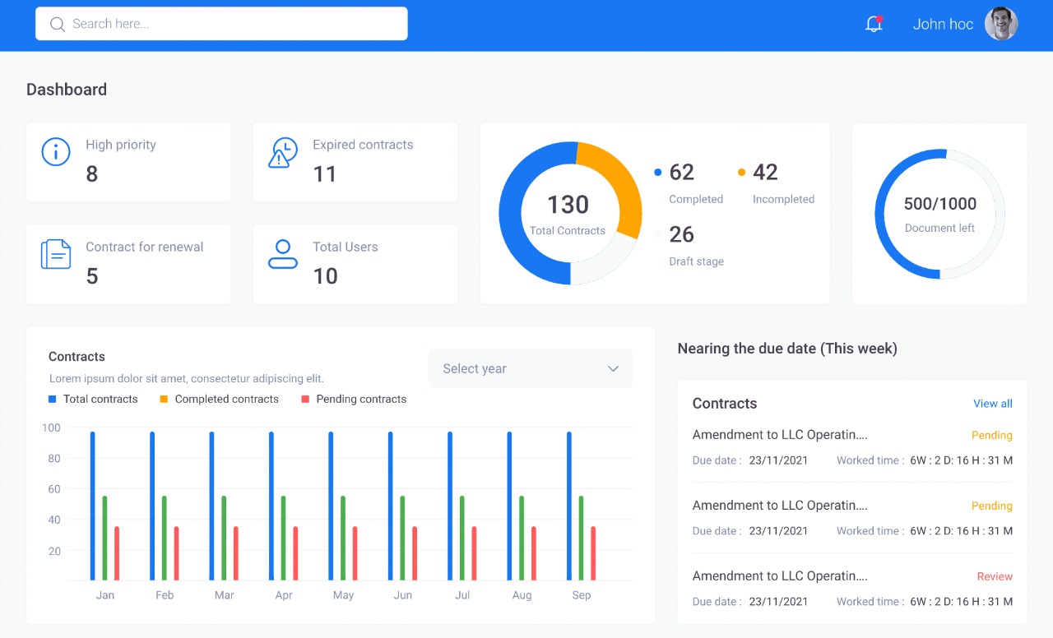Click John hoc's profile avatar

[x=1001, y=24]
